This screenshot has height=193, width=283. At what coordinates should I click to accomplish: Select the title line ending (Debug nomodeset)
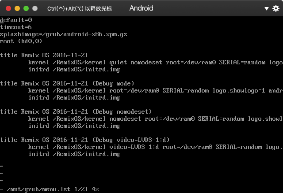click(76, 111)
